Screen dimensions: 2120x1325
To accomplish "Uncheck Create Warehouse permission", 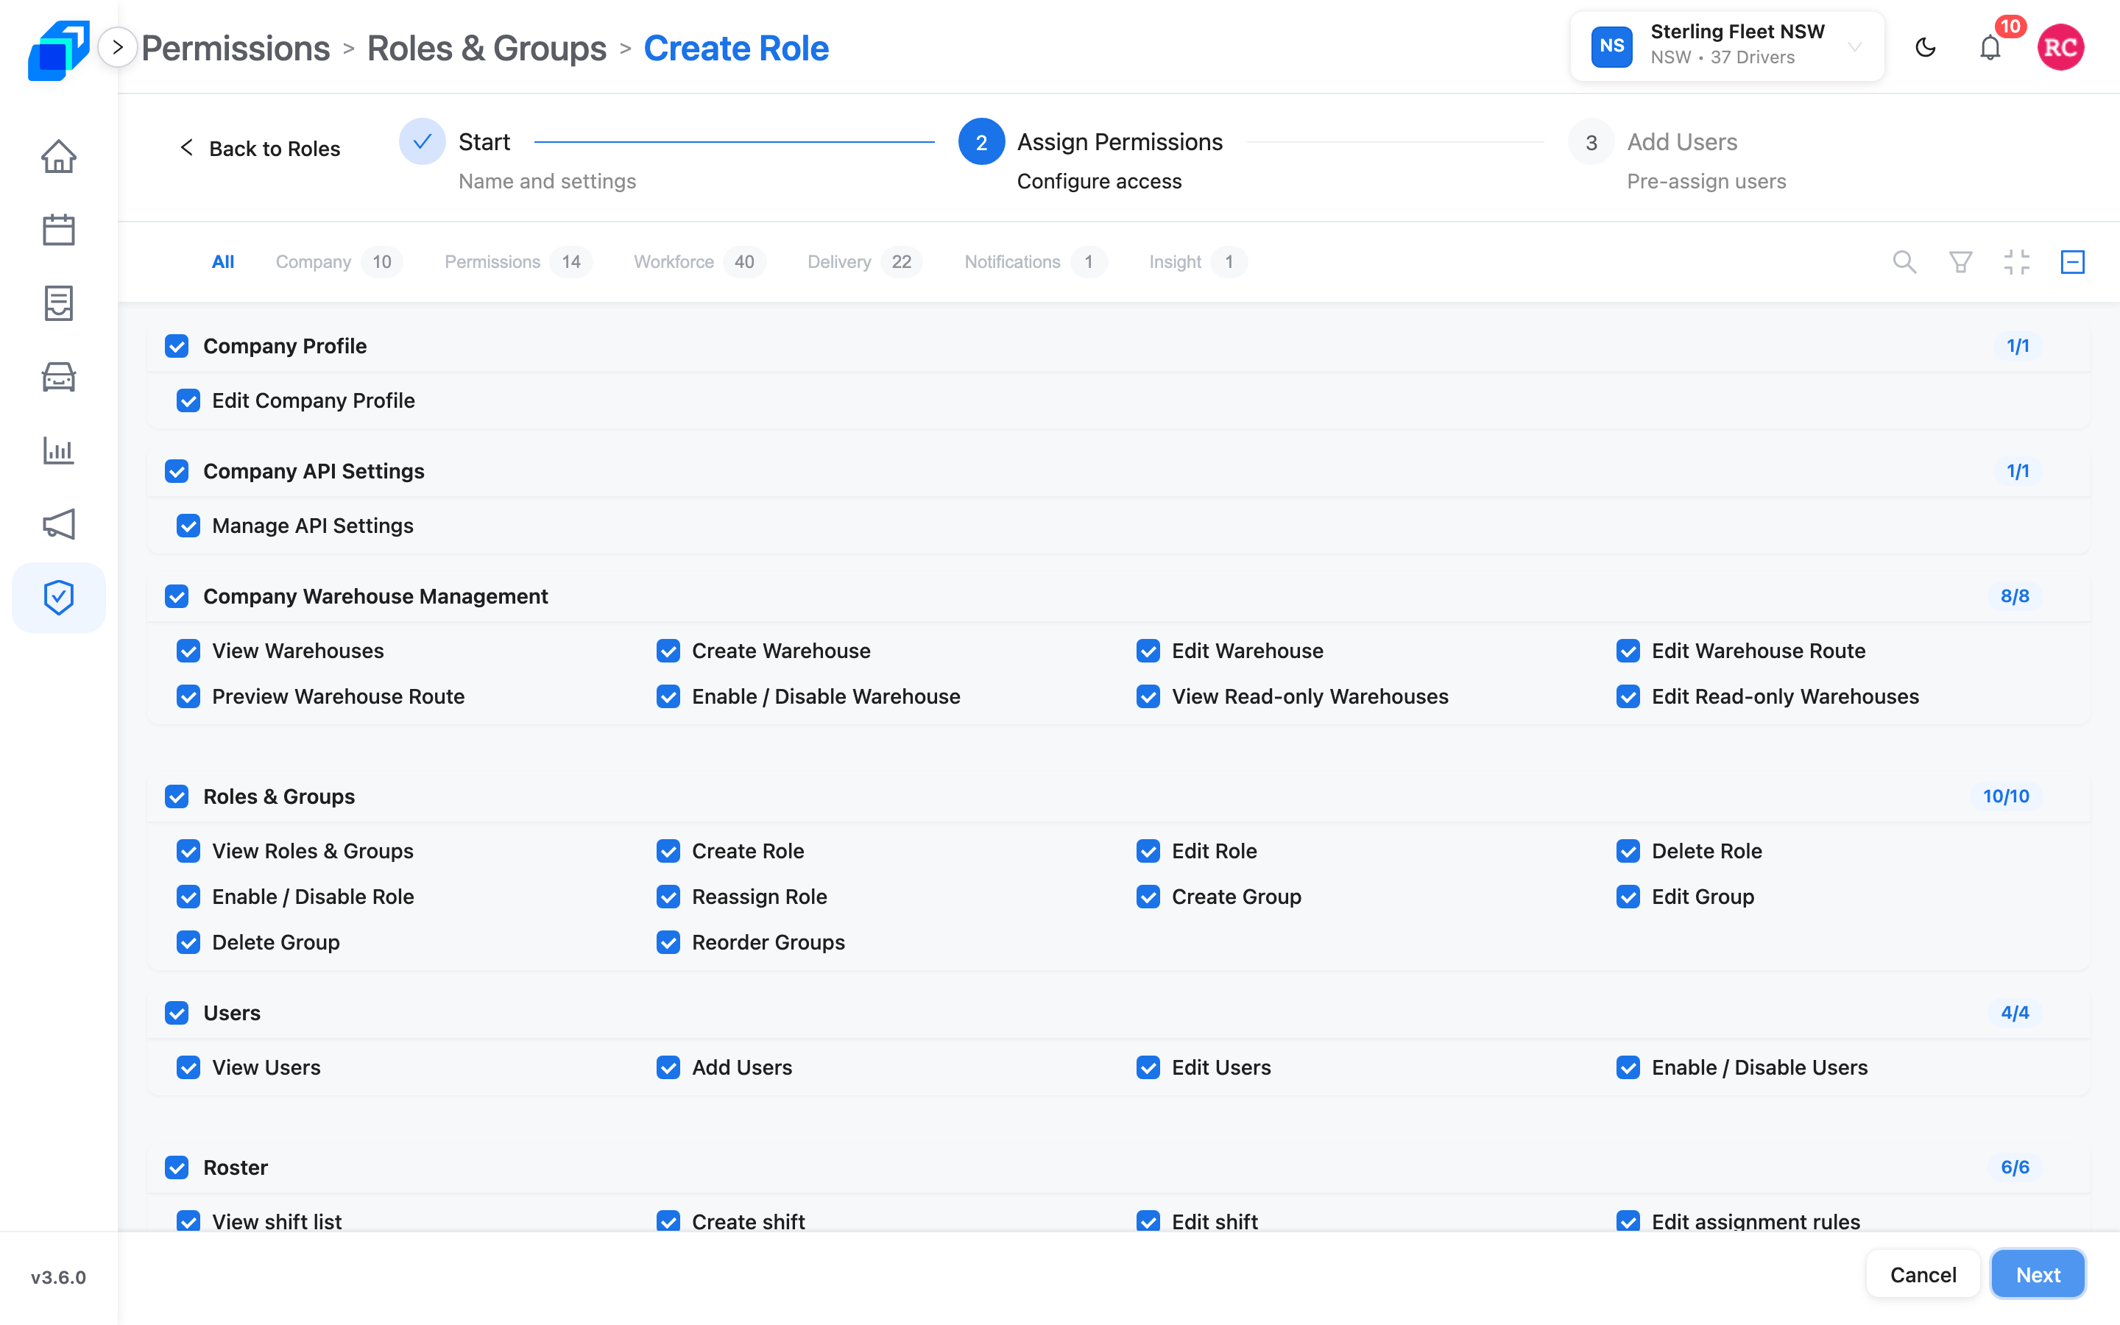I will click(x=668, y=651).
